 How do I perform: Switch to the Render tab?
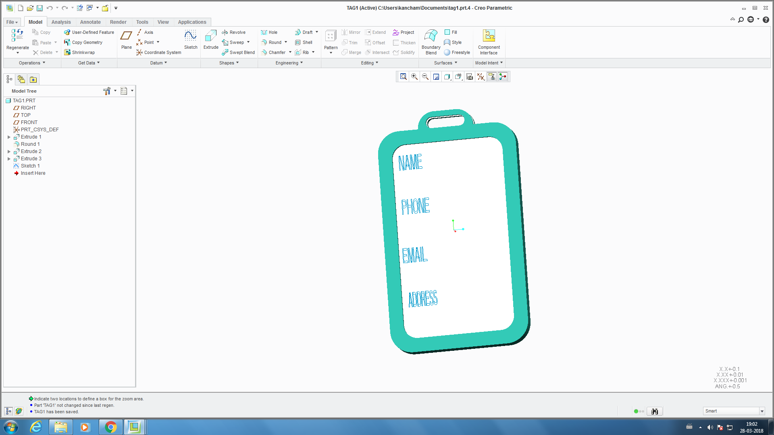[x=118, y=22]
